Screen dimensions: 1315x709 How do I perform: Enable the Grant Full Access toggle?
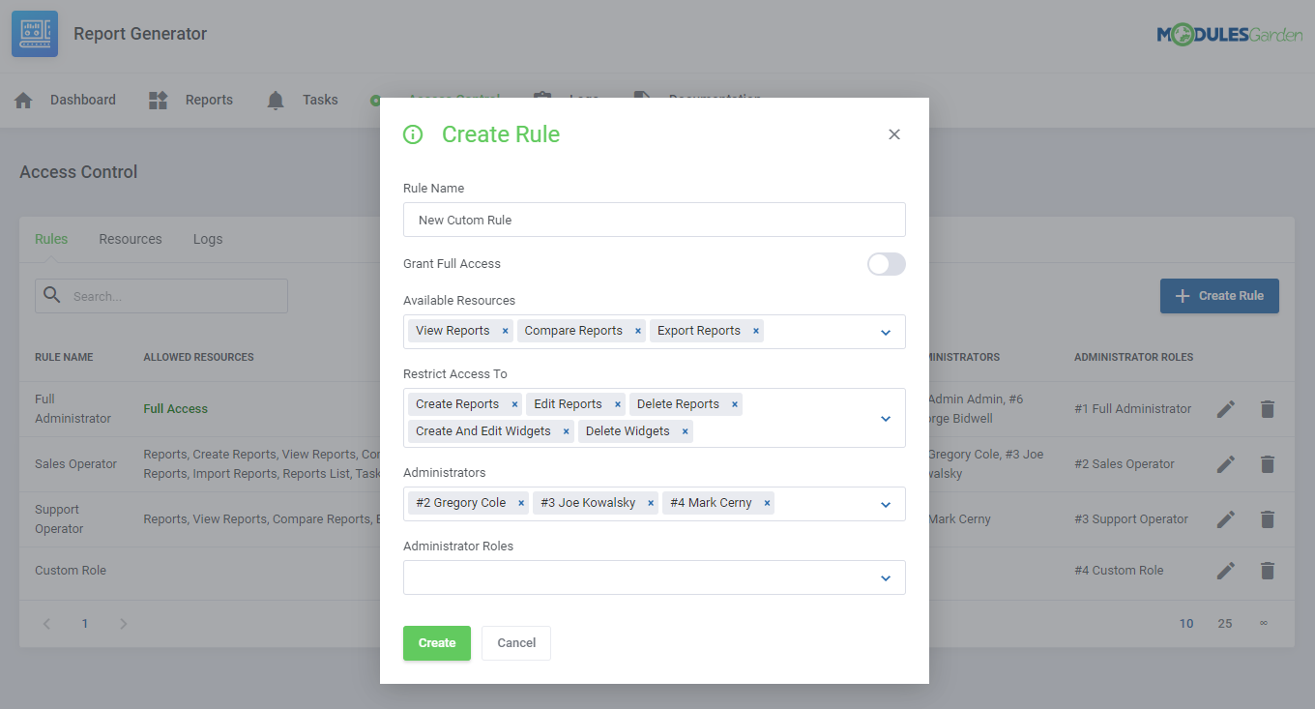[x=886, y=264]
